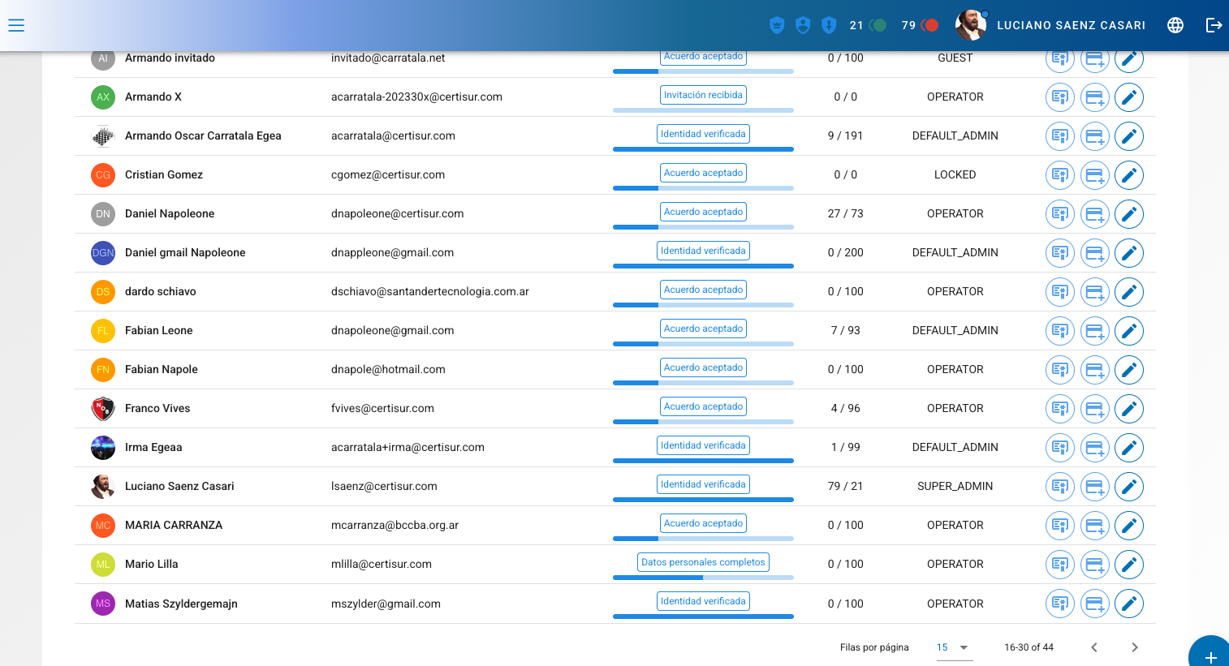Open the hamburger navigation menu
Screen dimensions: 1229x666
coord(16,25)
